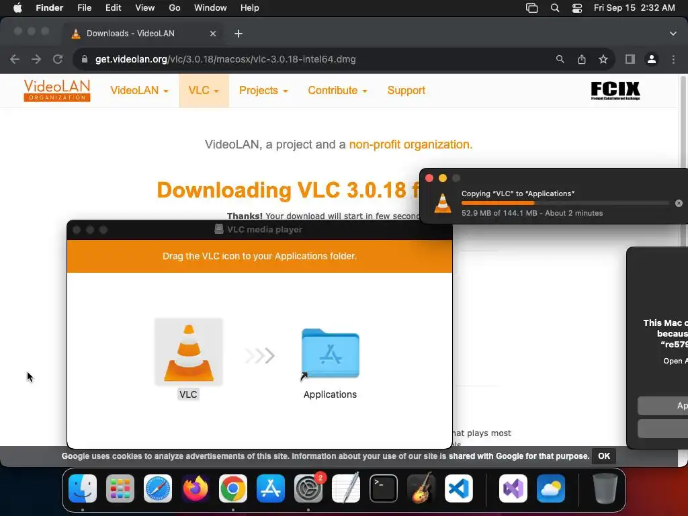
Task: Open the Help menu
Action: [250, 8]
